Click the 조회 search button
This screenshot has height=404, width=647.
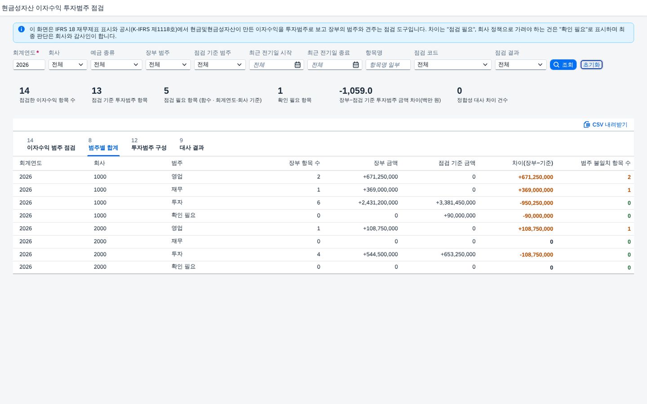(563, 65)
